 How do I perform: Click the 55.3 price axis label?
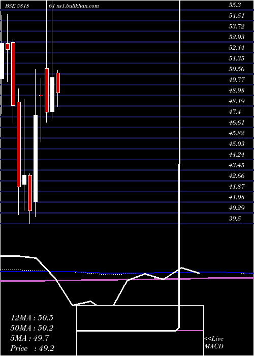pyautogui.click(x=235, y=5)
